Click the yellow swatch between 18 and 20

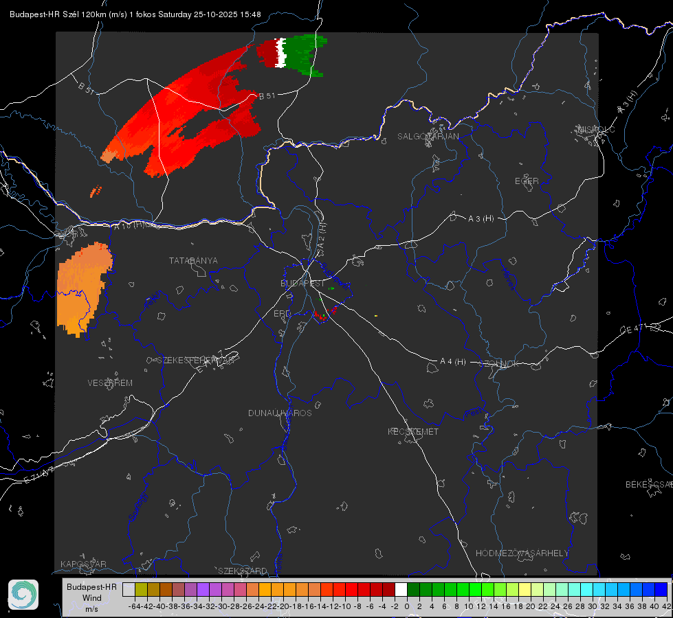tap(525, 589)
